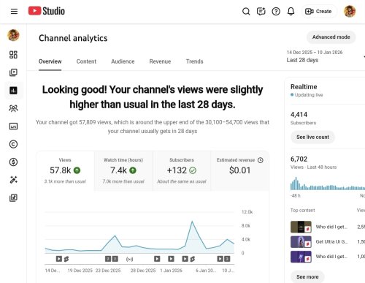This screenshot has width=365, height=283.
Task: Click the 6,702 views count
Action: pos(299,159)
